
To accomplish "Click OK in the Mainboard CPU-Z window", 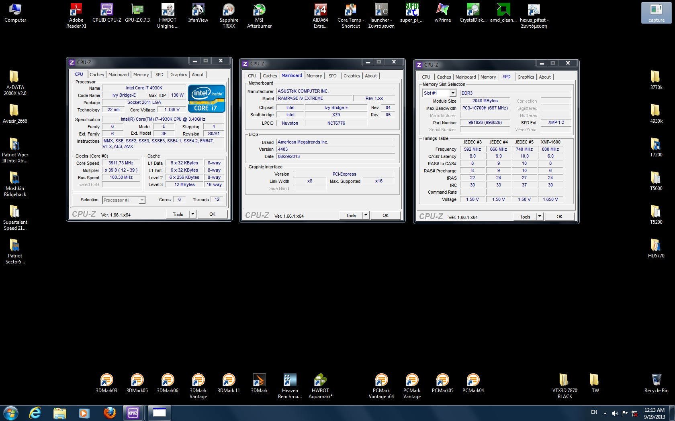I will point(386,216).
